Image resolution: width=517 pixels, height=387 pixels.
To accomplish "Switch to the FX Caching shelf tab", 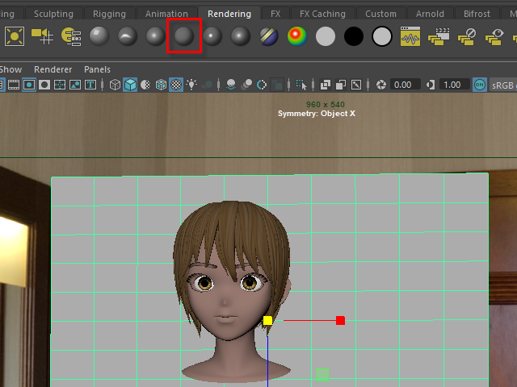I will point(322,14).
